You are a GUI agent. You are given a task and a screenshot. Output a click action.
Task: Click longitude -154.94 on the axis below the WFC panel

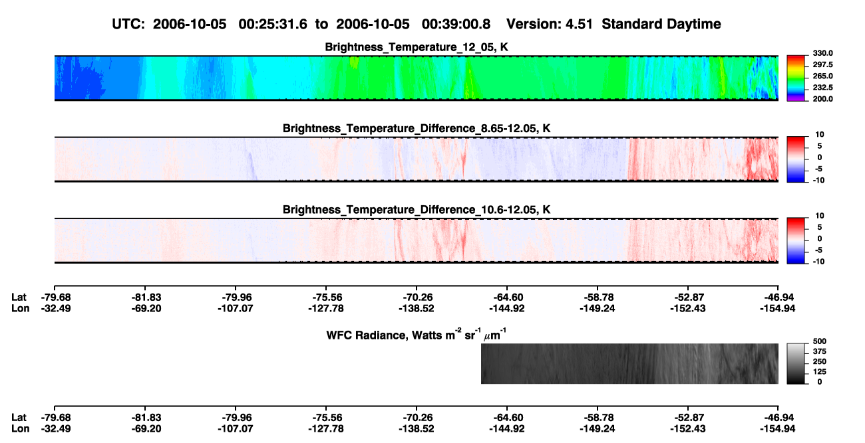[x=778, y=428]
